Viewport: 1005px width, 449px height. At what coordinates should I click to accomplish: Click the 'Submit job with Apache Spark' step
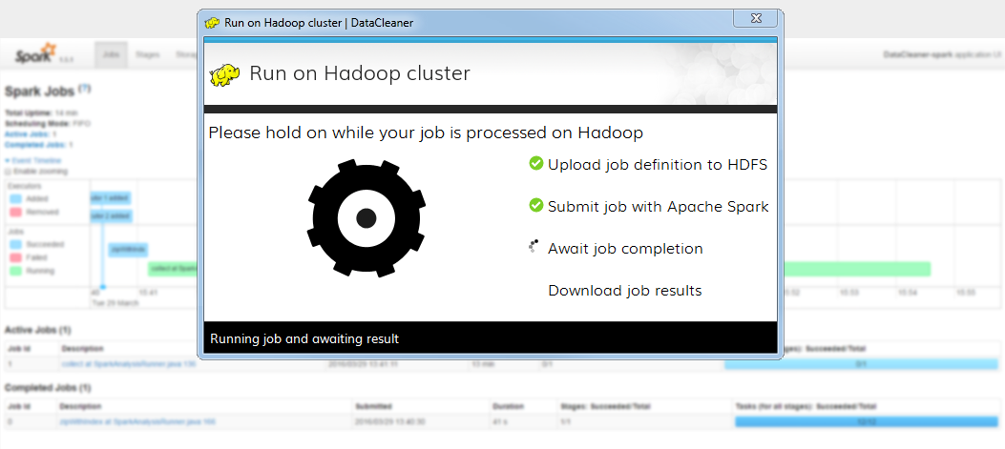coord(659,207)
